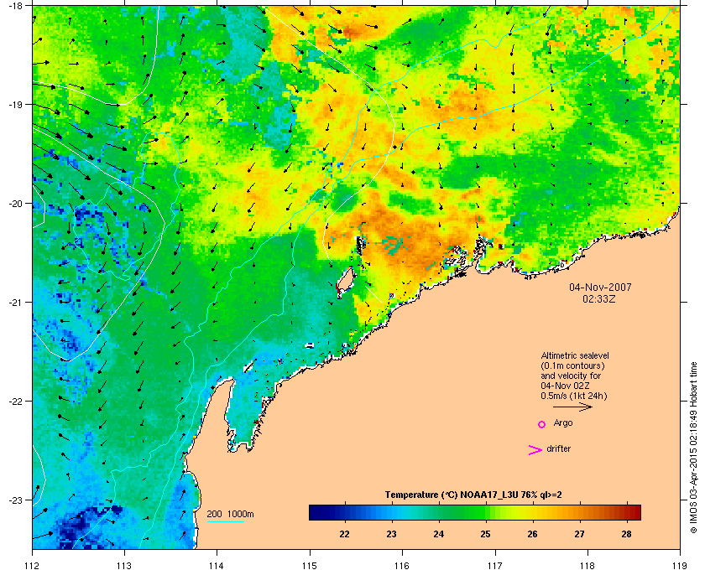This screenshot has width=705, height=570.
Task: Click colorbar tick label 24
Action: 438,534
